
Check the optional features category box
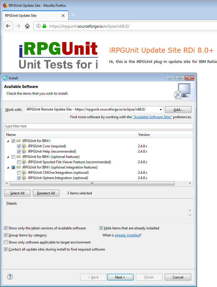[x=13, y=157]
